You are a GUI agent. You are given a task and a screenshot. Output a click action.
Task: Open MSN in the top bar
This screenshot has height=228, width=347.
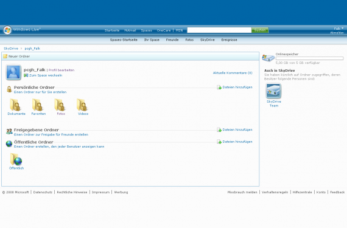[x=179, y=30]
